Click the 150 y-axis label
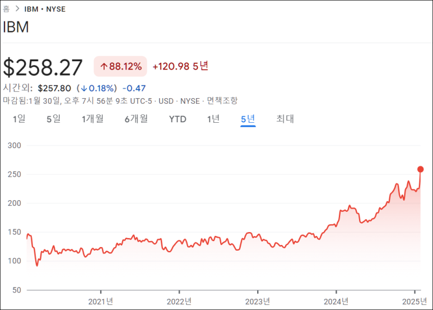The image size is (433, 310). point(15,232)
